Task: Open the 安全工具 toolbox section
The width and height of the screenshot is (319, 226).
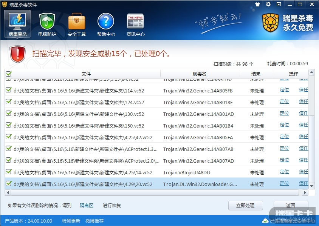Action: click(x=77, y=24)
